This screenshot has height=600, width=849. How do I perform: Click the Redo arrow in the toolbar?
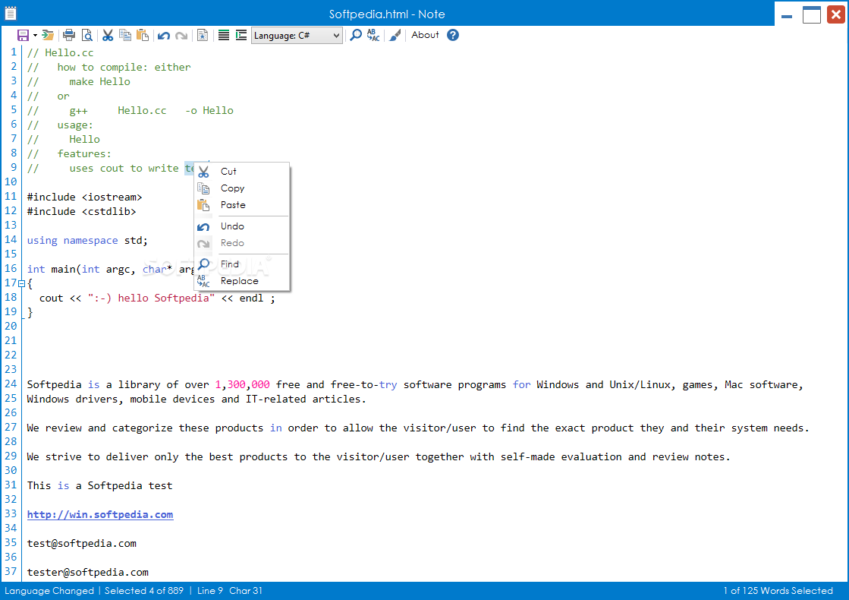coord(181,35)
